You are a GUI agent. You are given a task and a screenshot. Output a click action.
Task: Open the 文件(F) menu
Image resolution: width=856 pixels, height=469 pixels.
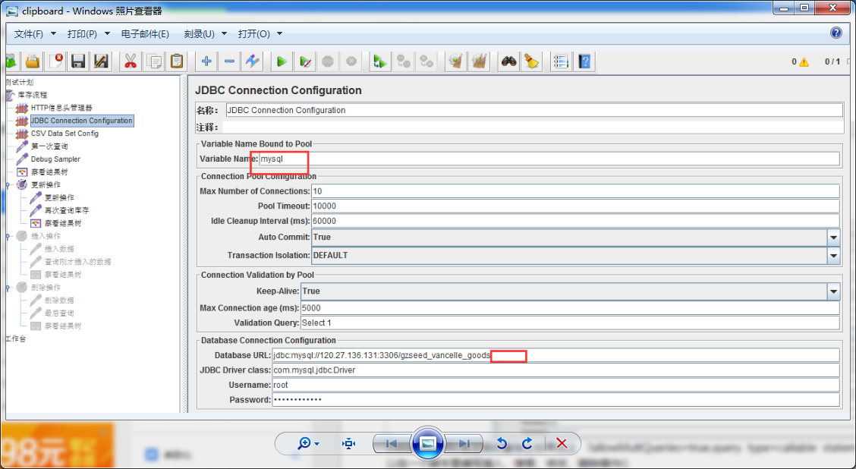click(x=35, y=34)
